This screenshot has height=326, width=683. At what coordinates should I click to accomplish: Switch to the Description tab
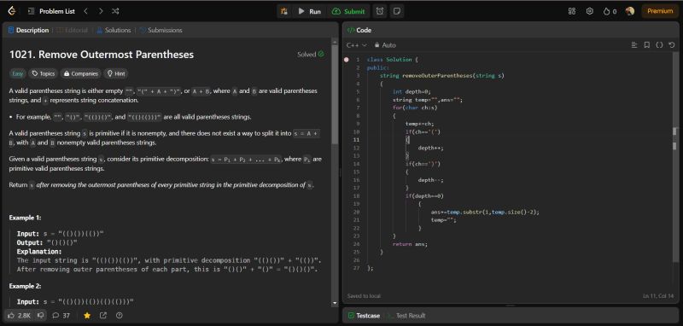tap(28, 30)
